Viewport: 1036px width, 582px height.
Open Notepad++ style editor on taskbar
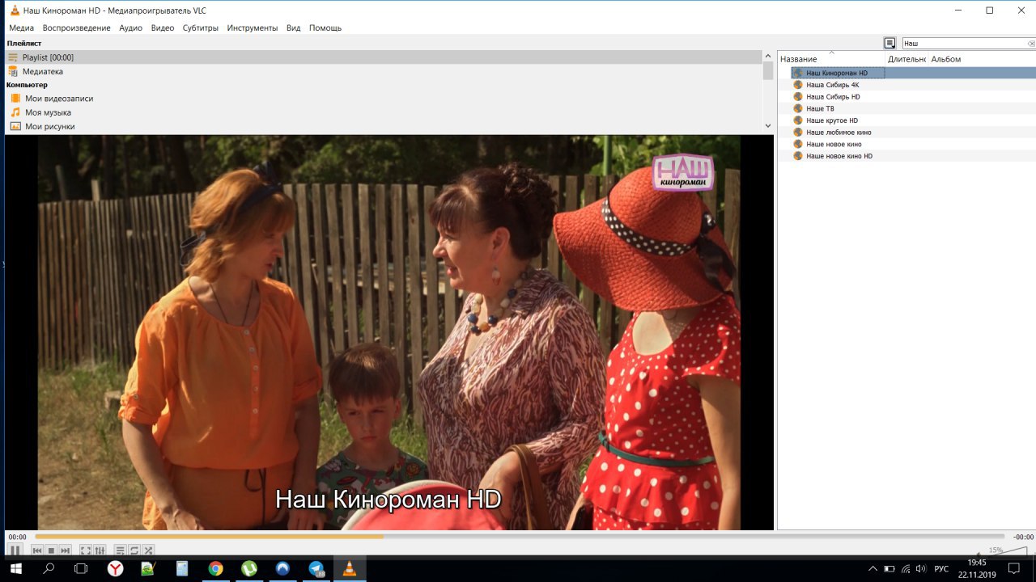148,568
